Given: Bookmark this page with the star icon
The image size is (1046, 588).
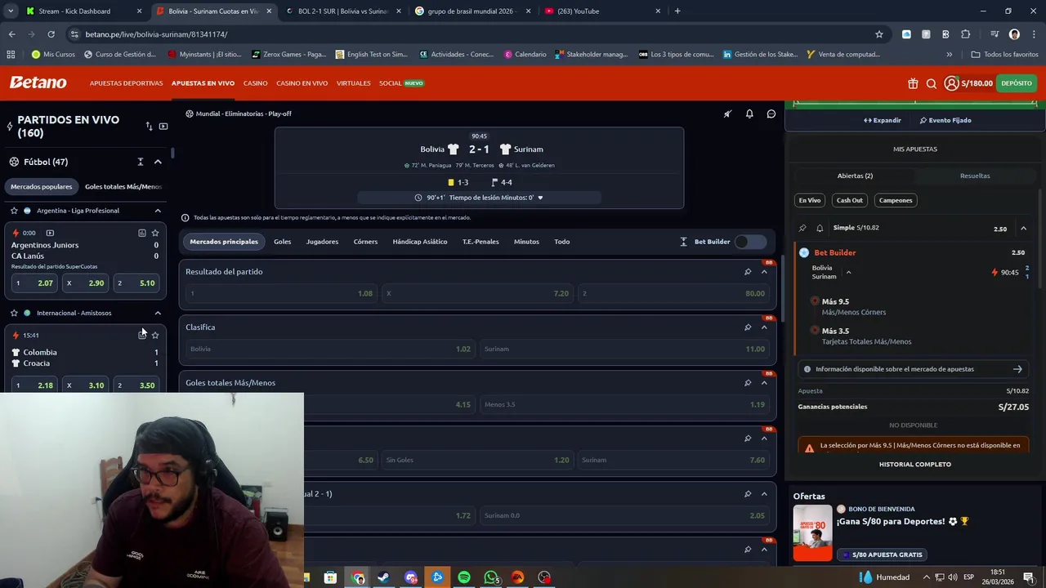Looking at the screenshot, I should point(879,34).
